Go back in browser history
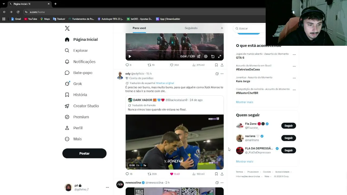The image size is (347, 195). tap(4, 12)
